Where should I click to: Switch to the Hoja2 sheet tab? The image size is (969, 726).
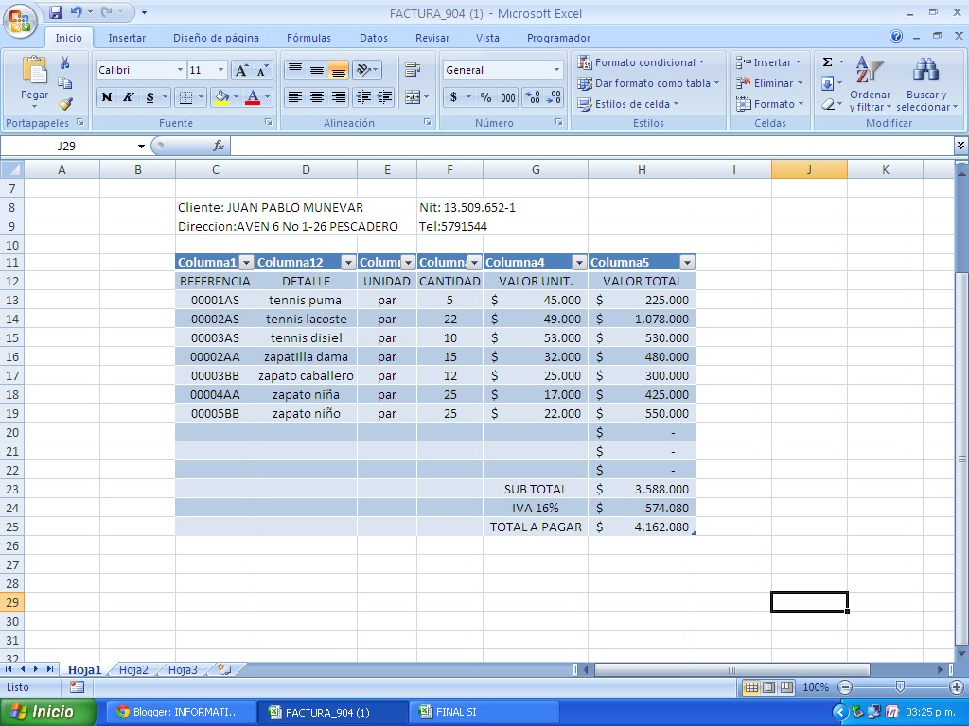click(x=132, y=668)
